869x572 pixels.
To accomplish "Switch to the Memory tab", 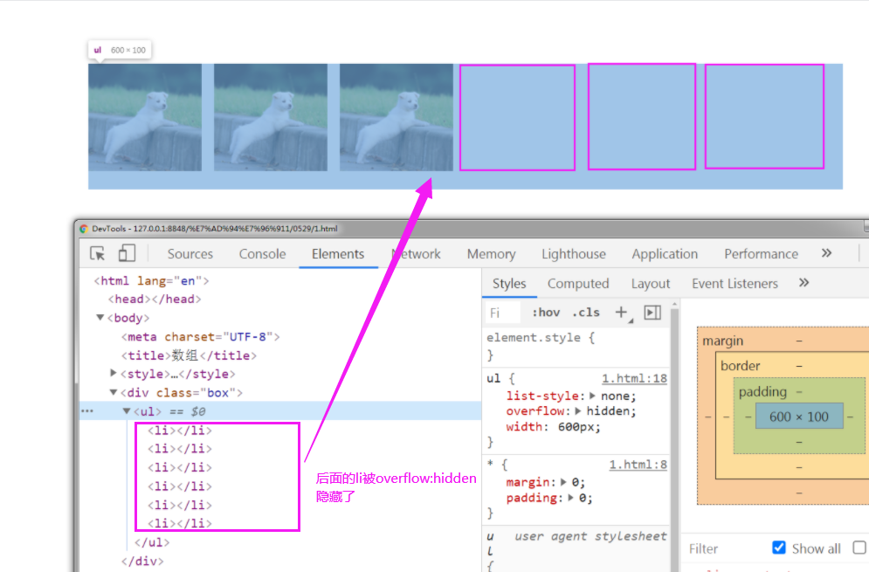I will pos(491,254).
